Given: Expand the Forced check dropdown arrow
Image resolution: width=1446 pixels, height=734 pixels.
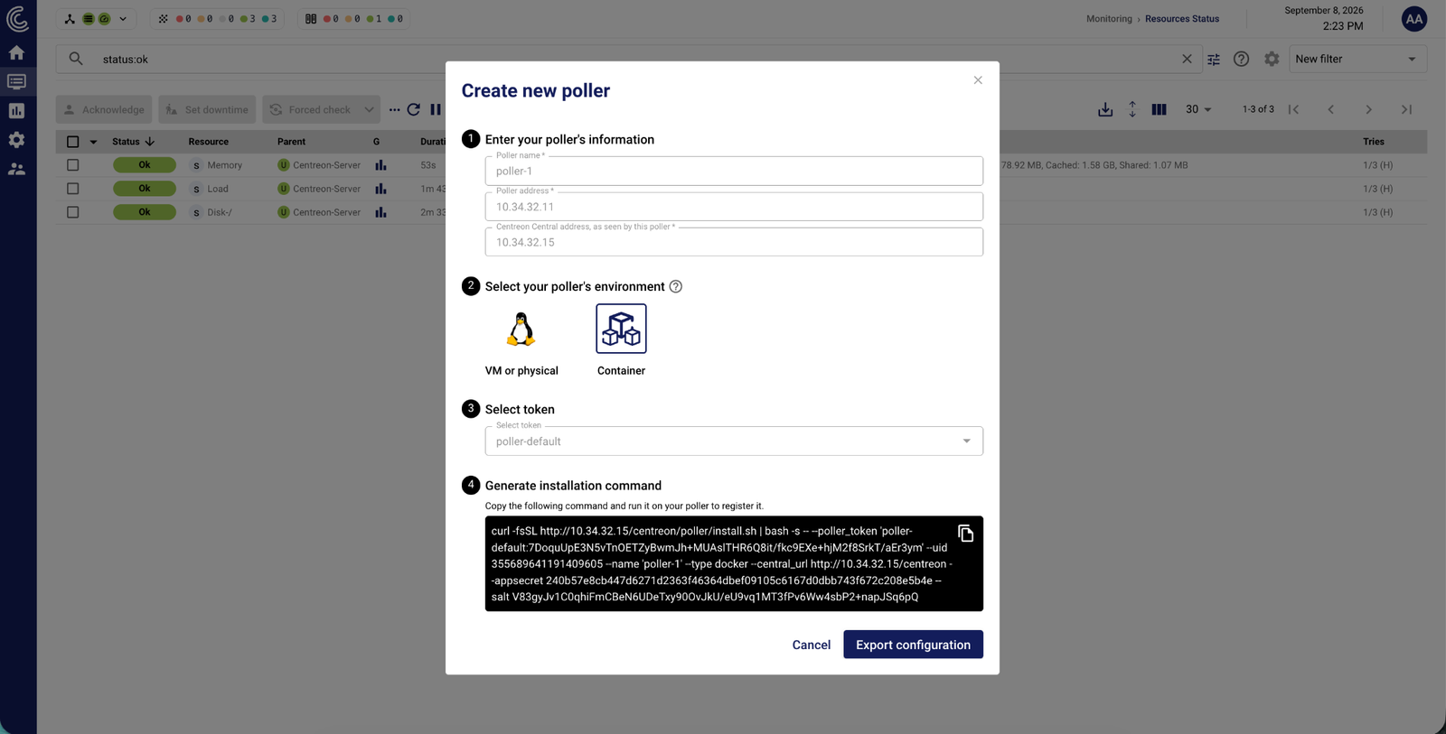Looking at the screenshot, I should point(369,109).
